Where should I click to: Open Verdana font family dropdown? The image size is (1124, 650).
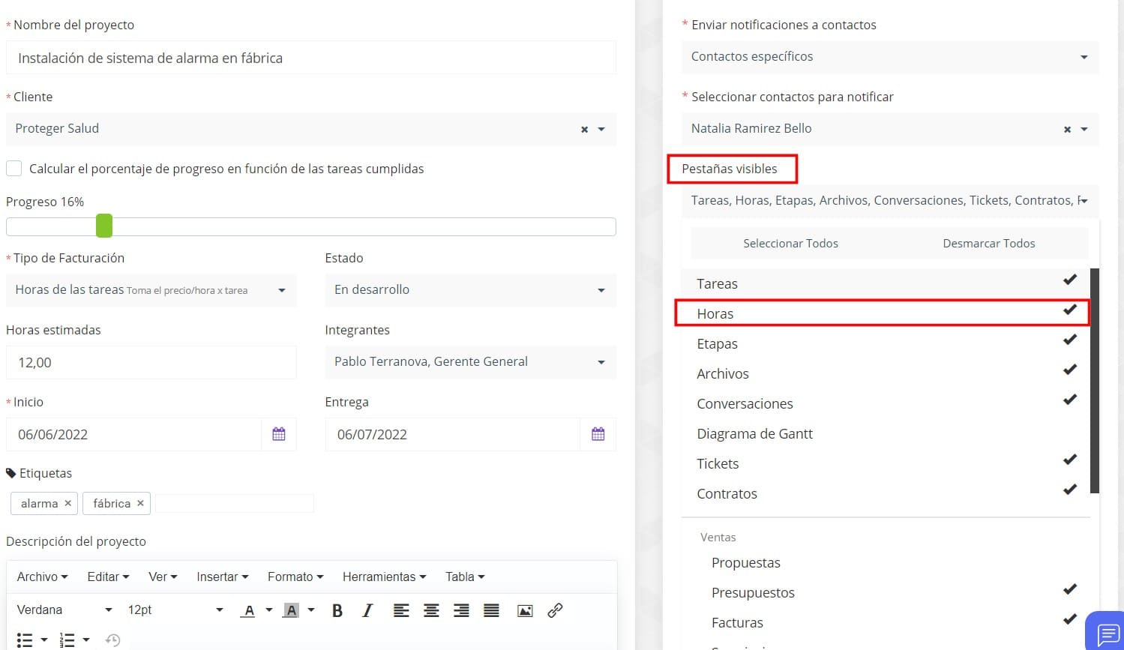[64, 610]
